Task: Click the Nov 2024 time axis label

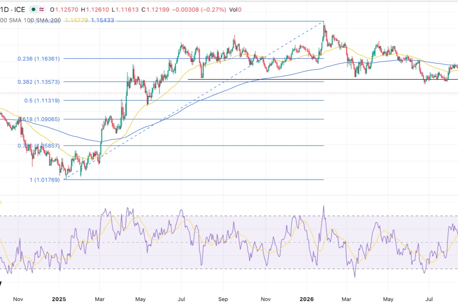Action: (18, 299)
